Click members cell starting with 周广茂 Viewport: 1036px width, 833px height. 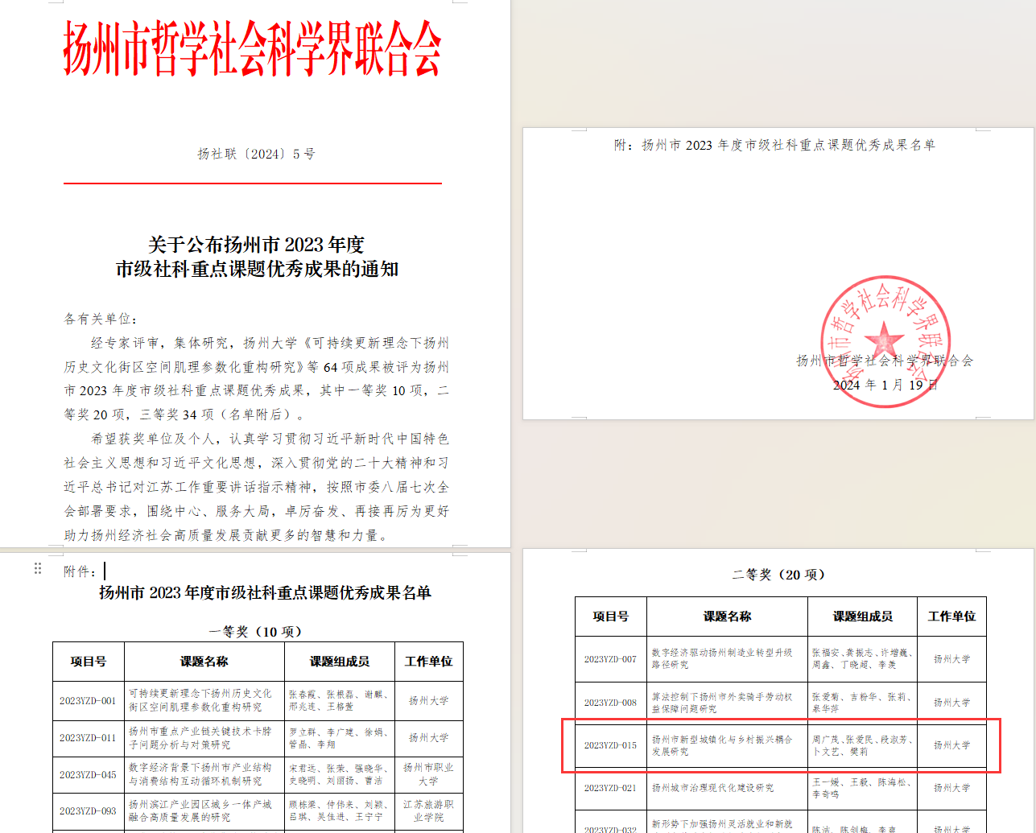click(x=862, y=745)
